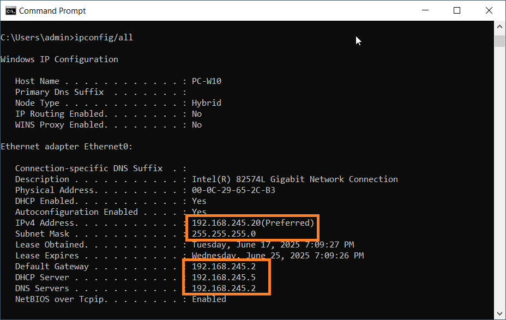Click the Default Gateway address value
Screen dimensions: 506x320
224,267
